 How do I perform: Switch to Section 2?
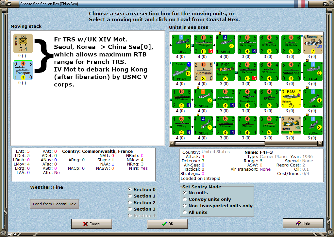click(x=142, y=202)
